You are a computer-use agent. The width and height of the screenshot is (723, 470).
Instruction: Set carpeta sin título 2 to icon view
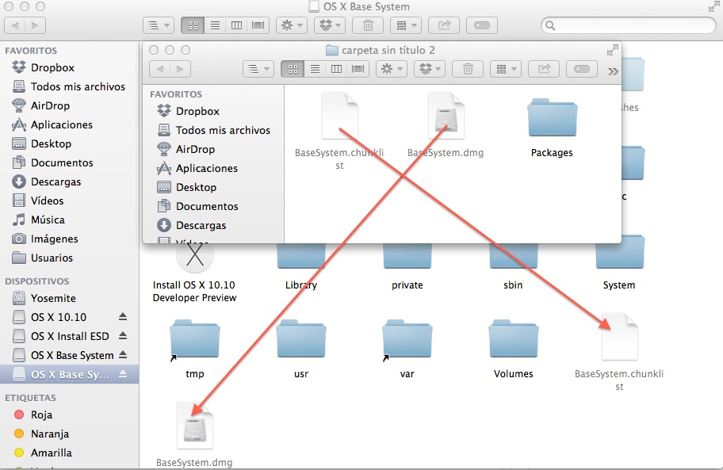293,69
